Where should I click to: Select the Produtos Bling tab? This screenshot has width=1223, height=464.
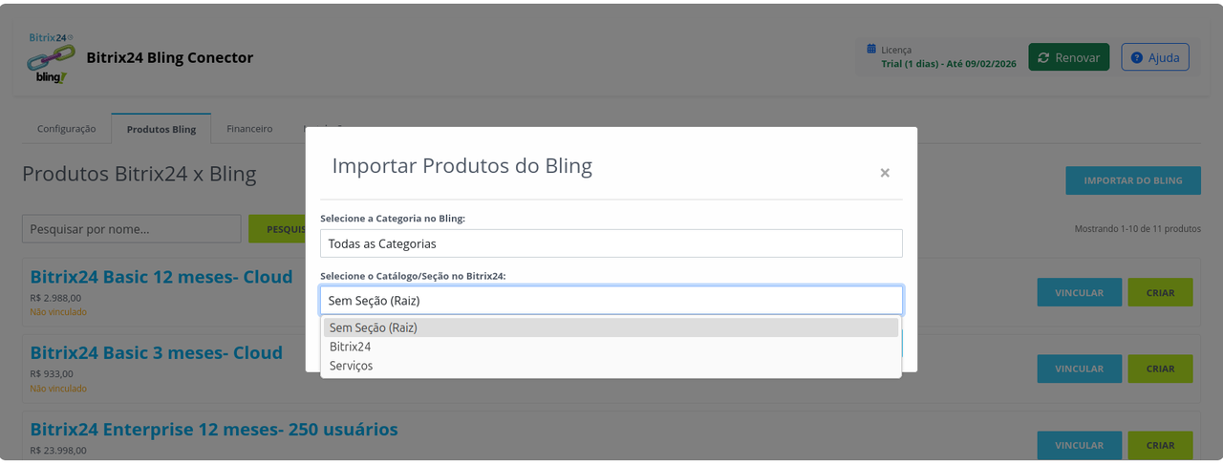click(161, 129)
